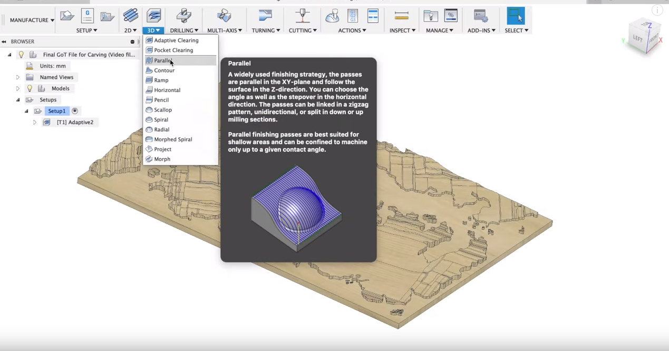This screenshot has height=351, width=669.
Task: Open the MANAGE dropdown menu
Action: pyautogui.click(x=441, y=31)
